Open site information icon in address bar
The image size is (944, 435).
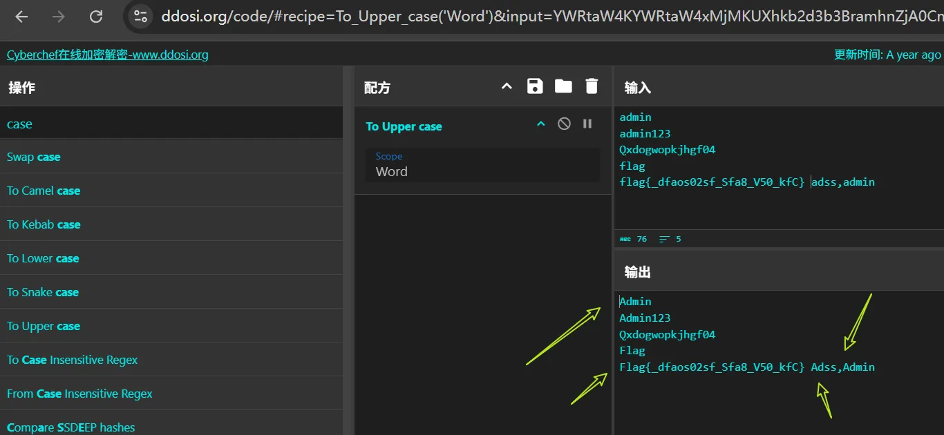coord(141,17)
